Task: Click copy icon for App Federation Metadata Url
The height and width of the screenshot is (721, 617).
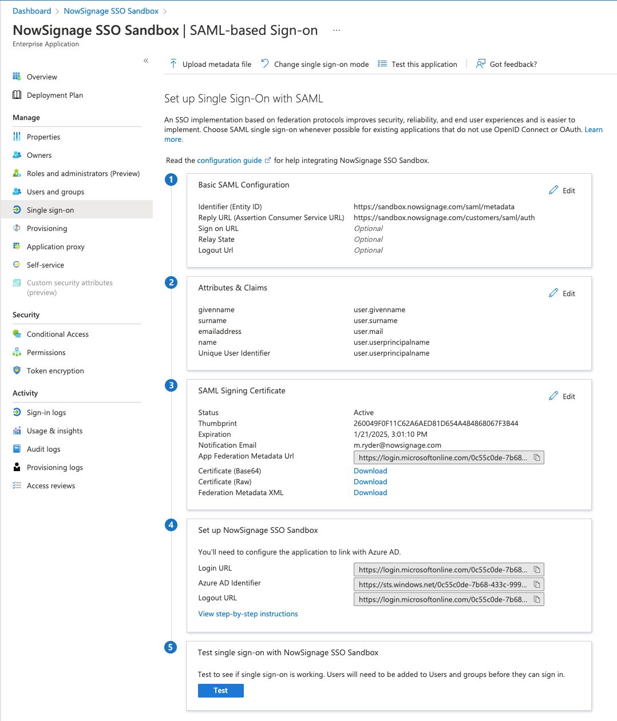Action: coord(536,457)
